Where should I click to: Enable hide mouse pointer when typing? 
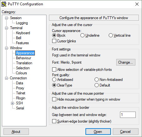[54, 99]
